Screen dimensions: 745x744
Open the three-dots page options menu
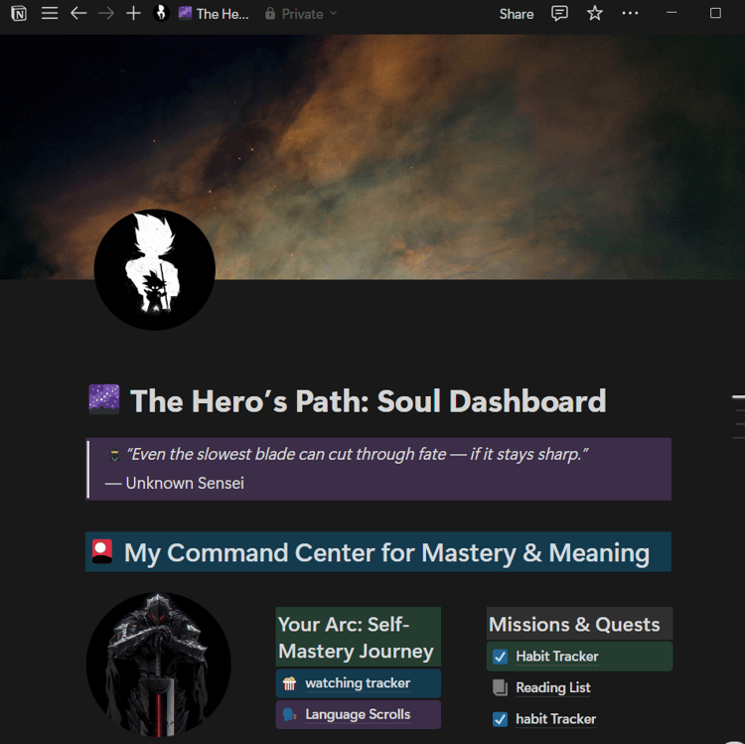[630, 13]
